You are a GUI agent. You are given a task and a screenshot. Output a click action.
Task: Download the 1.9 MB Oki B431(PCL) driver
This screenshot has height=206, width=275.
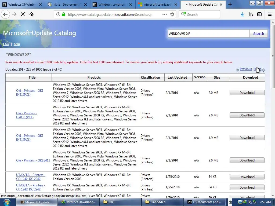point(247,138)
